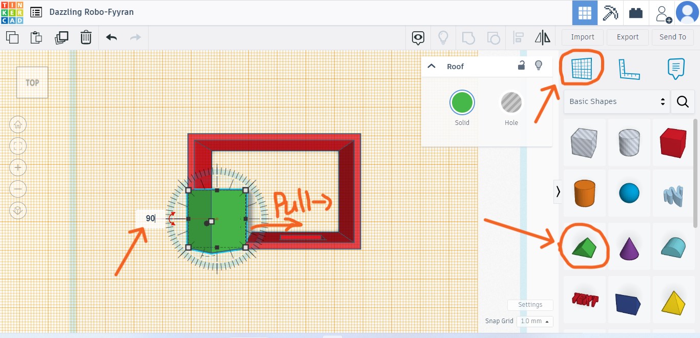Click the rotation angle field showing 90
The height and width of the screenshot is (338, 700).
(x=150, y=219)
